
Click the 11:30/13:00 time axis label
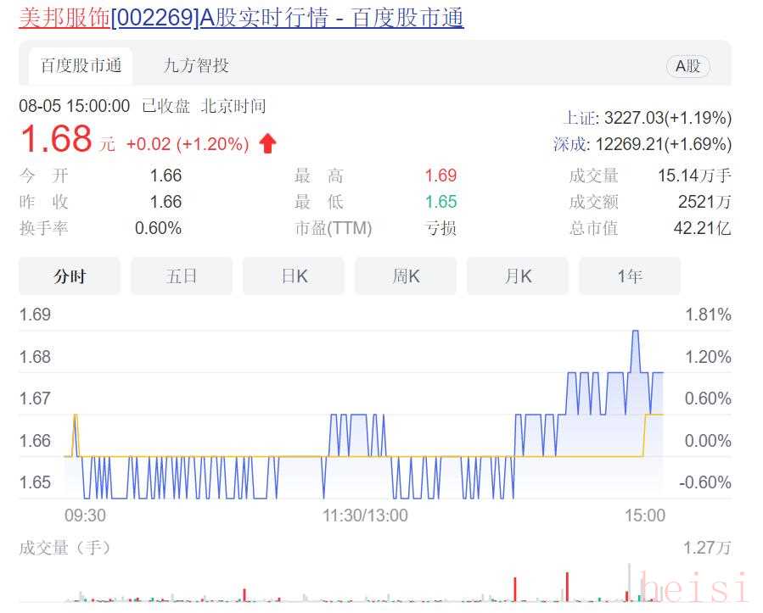[365, 515]
